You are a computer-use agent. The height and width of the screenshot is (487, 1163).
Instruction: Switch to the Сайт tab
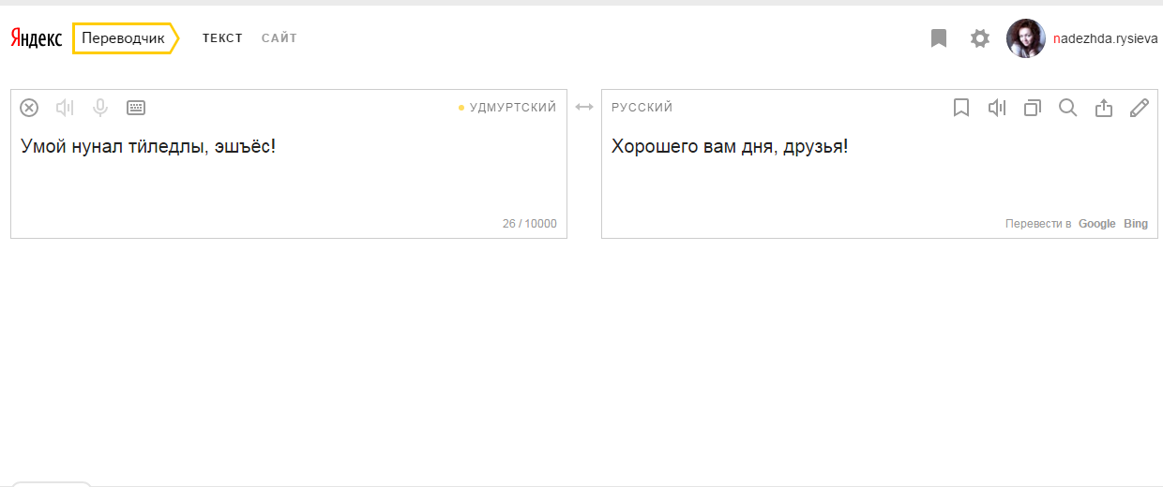click(x=279, y=38)
